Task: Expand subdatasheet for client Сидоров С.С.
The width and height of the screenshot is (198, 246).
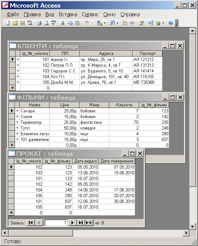Action: pyautogui.click(x=18, y=71)
